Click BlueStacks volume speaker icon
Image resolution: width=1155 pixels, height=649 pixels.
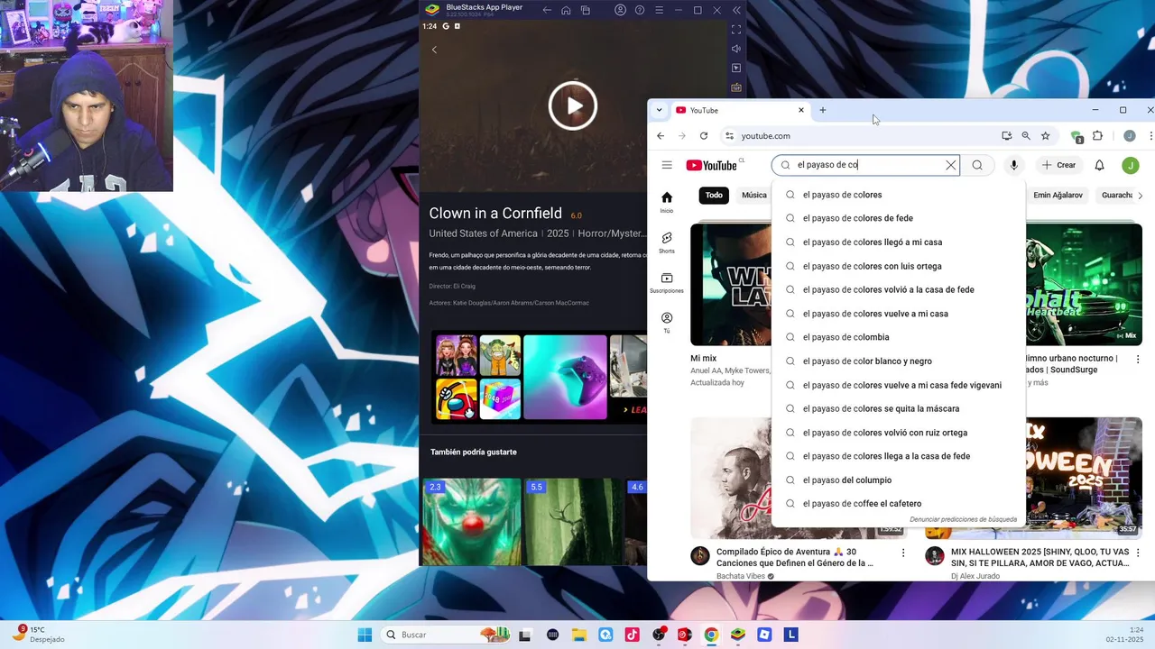click(x=736, y=49)
